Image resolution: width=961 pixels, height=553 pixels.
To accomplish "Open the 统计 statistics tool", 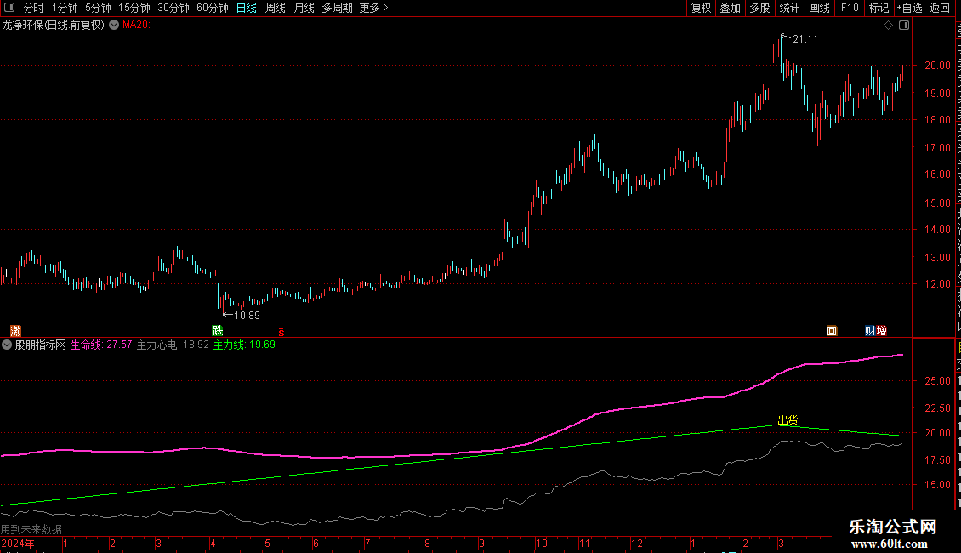I will click(x=788, y=8).
